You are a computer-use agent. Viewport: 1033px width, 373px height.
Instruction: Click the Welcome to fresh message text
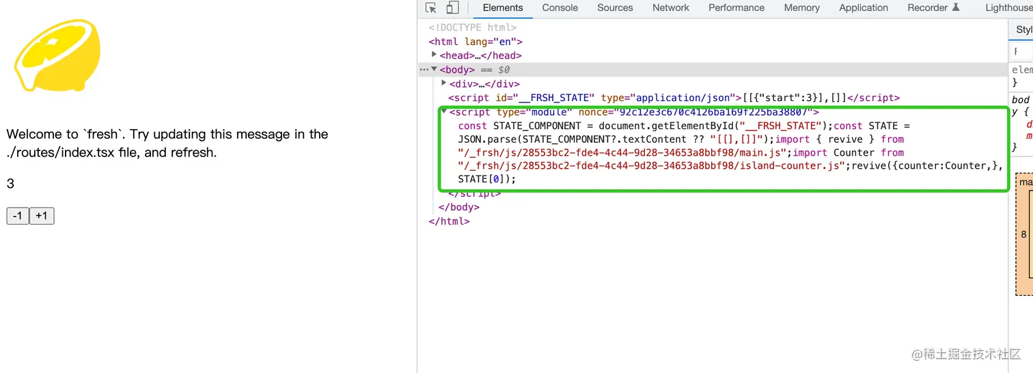click(167, 143)
